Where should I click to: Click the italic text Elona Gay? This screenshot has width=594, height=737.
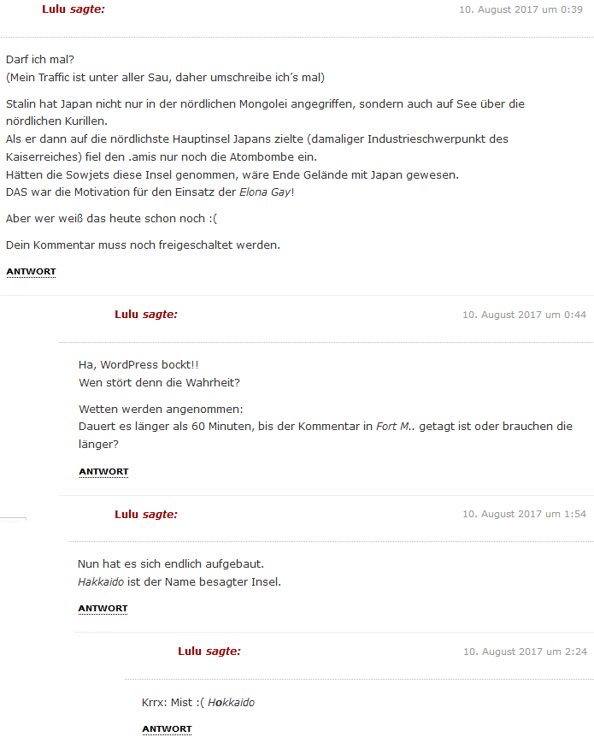pyautogui.click(x=265, y=192)
